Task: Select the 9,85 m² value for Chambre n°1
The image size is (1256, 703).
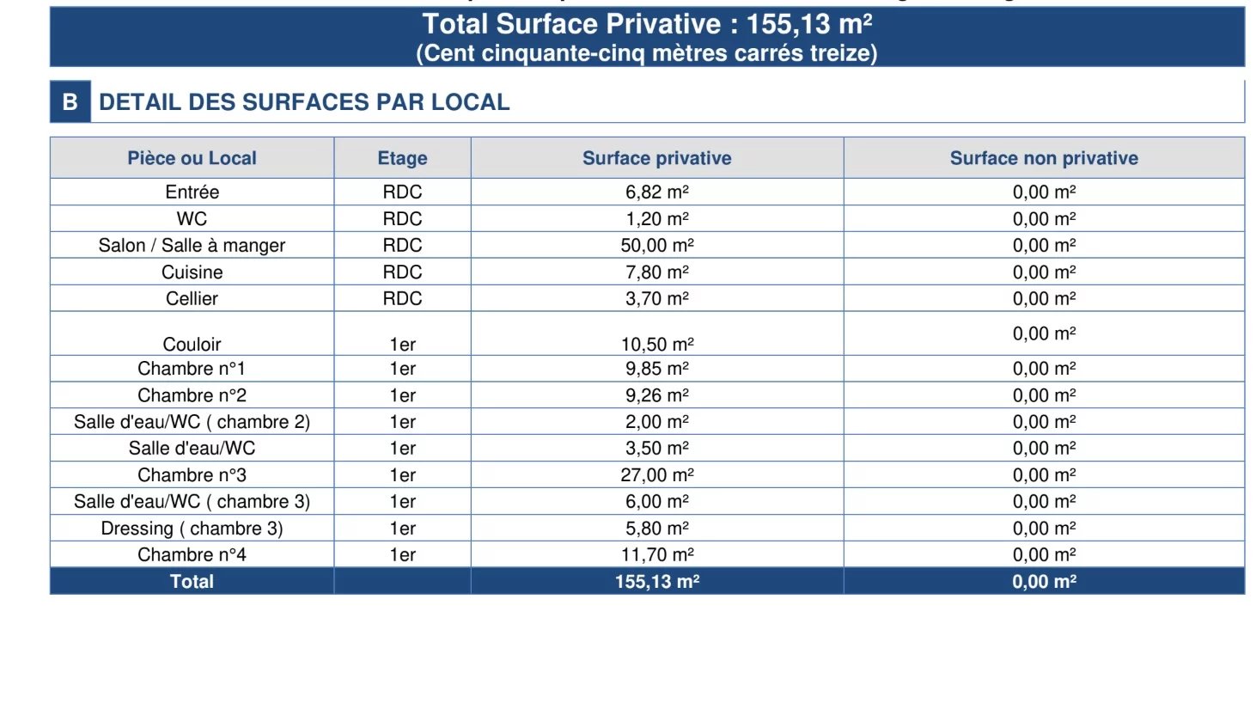Action: point(656,369)
